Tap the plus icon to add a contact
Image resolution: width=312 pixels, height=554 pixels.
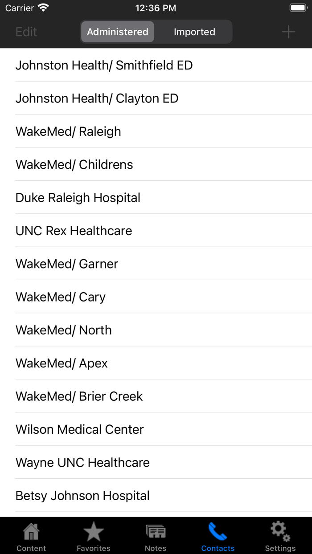[288, 32]
